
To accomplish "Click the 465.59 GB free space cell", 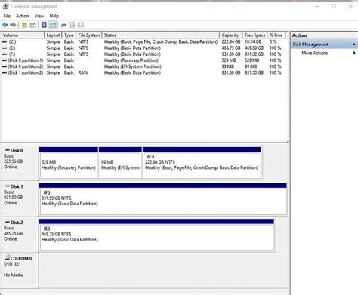I will pyautogui.click(x=254, y=48).
